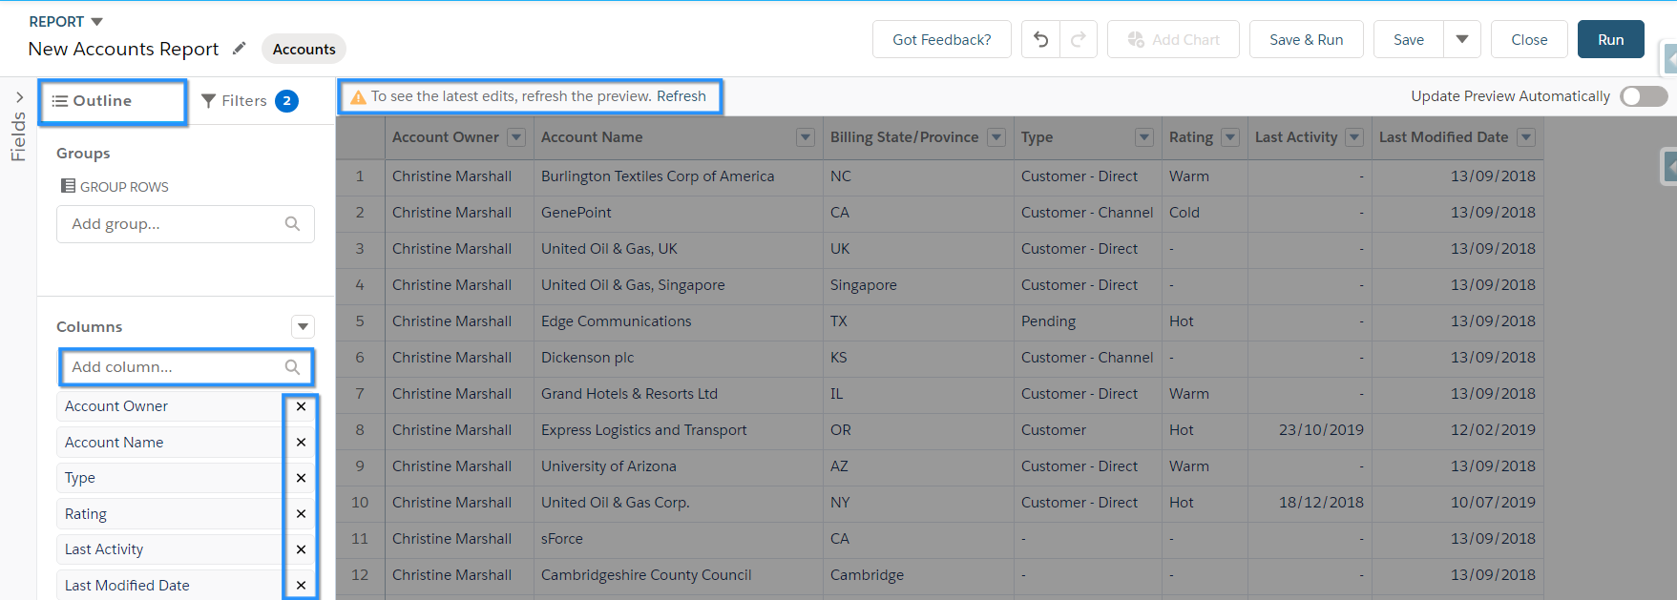Click the pencil icon to rename report
1677x600 pixels.
tap(240, 48)
